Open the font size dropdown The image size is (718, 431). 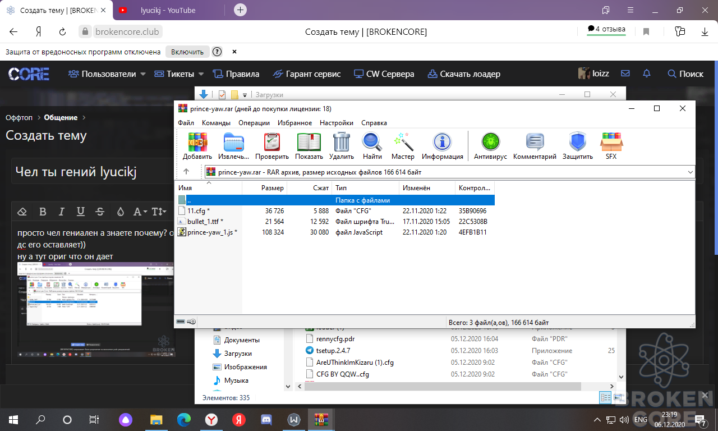(x=159, y=212)
